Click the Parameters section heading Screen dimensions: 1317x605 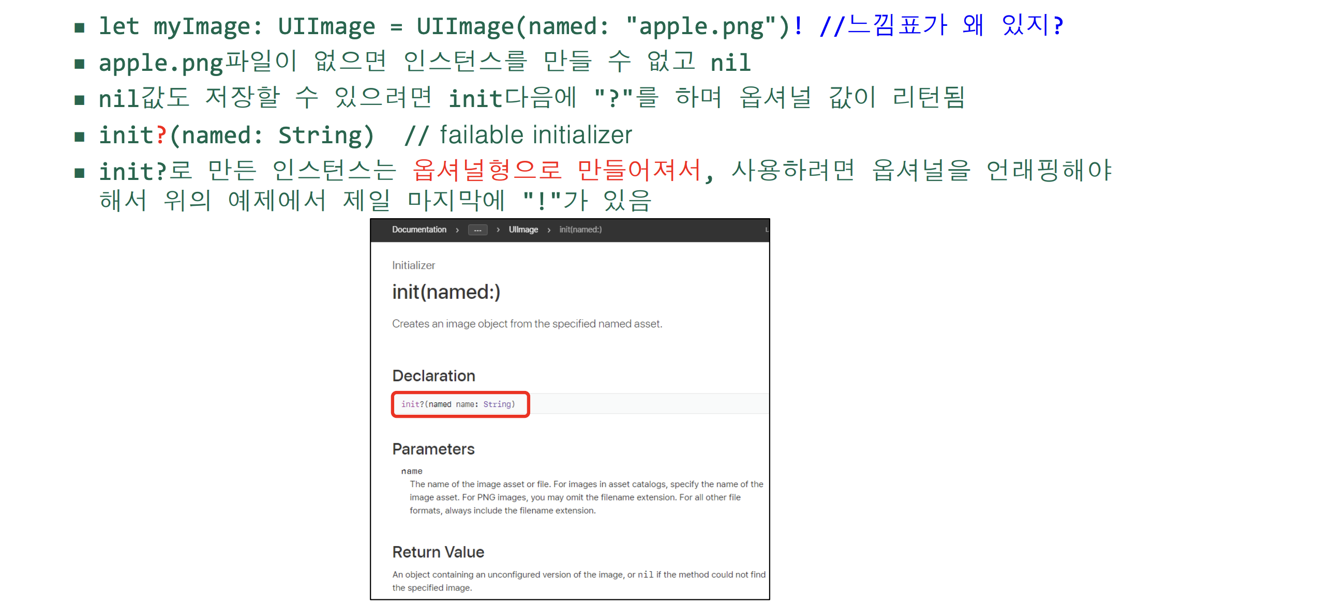point(433,449)
